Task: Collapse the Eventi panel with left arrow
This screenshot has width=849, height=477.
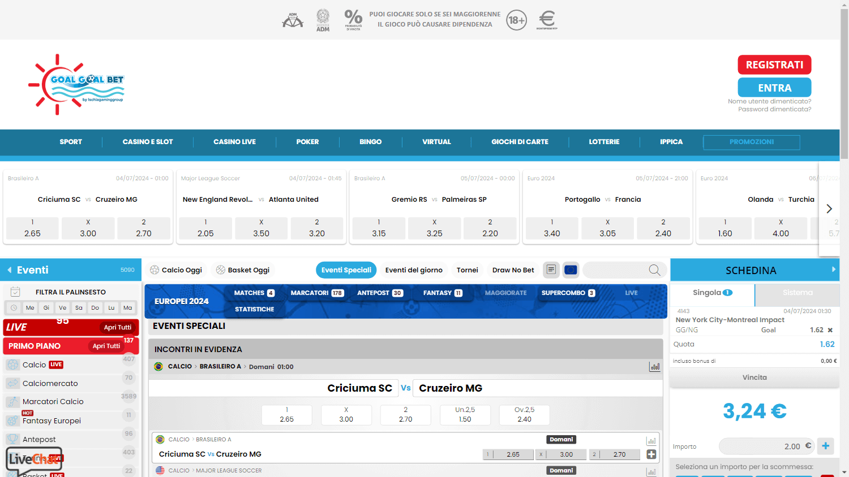Action: click(10, 270)
